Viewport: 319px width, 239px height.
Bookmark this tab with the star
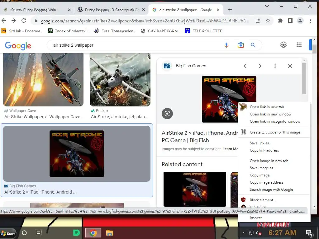pos(268,21)
